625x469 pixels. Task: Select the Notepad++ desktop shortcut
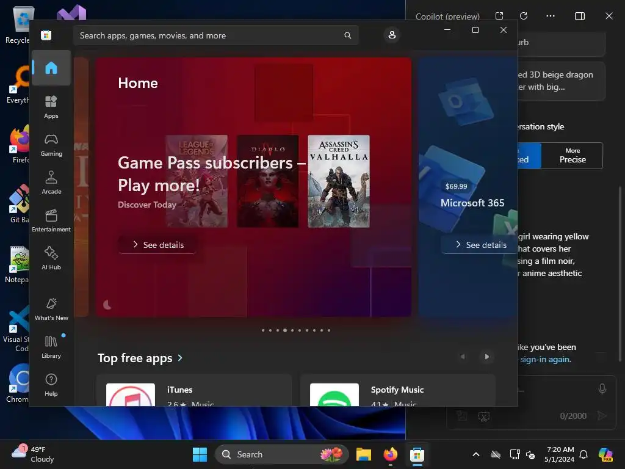[18, 264]
